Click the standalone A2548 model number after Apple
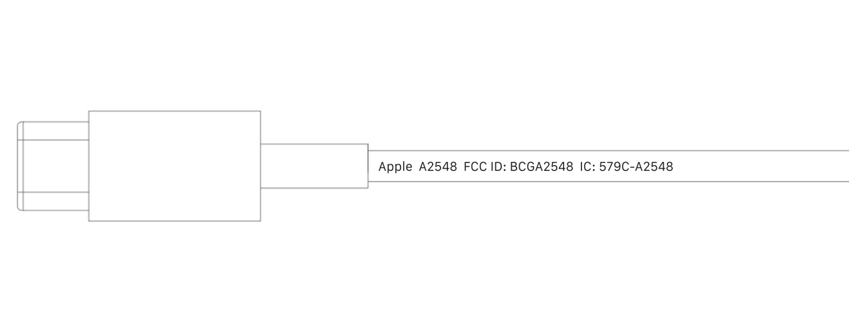 tap(437, 167)
